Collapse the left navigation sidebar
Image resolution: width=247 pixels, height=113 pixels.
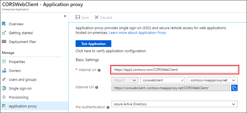pos(65,16)
